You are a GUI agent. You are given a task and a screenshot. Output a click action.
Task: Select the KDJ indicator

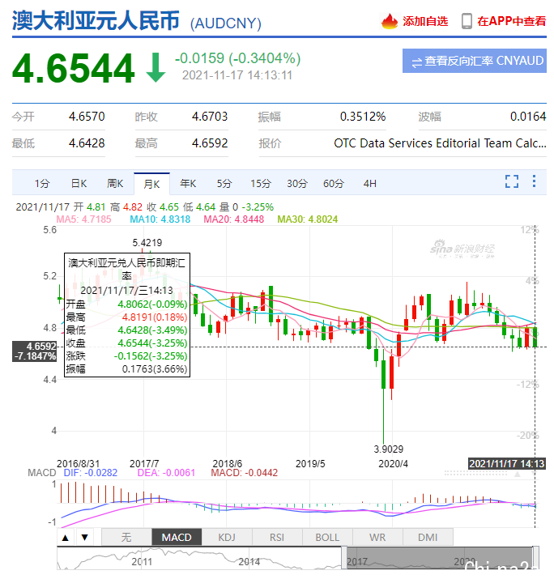point(227,537)
